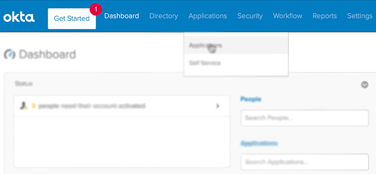The image size is (376, 174).
Task: Open the Reports menu
Action: (x=325, y=16)
